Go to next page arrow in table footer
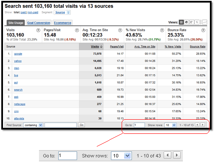 (x=203, y=125)
